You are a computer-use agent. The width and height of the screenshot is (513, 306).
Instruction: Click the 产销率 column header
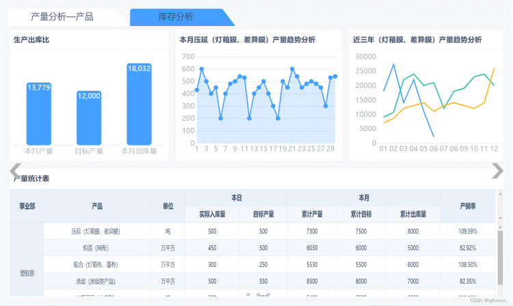point(468,206)
